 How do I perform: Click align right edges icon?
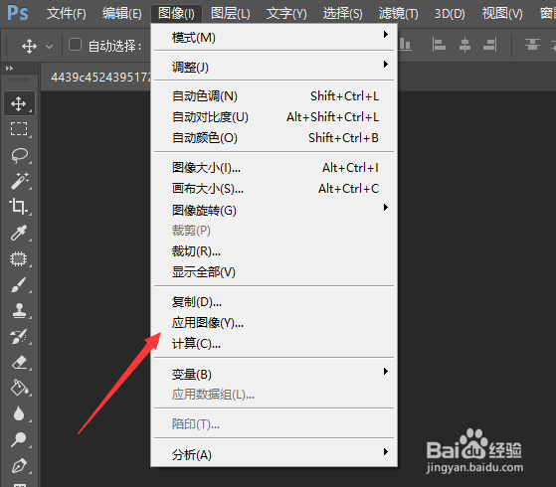[x=490, y=45]
